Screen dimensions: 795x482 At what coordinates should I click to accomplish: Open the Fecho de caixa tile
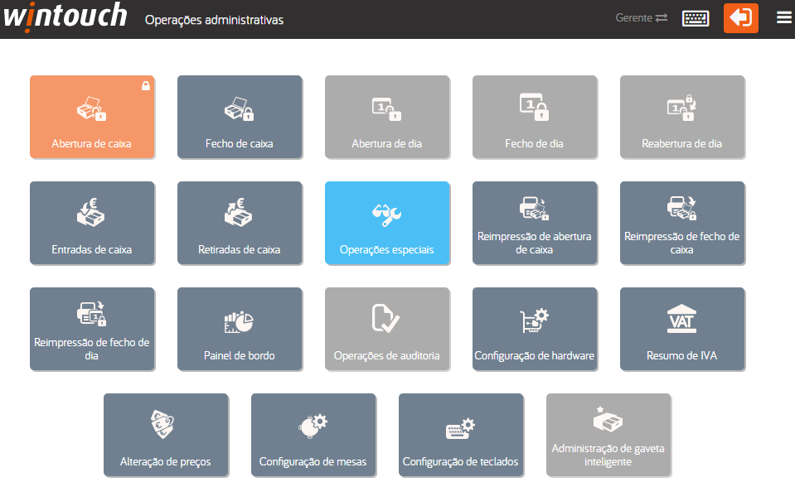(x=240, y=117)
